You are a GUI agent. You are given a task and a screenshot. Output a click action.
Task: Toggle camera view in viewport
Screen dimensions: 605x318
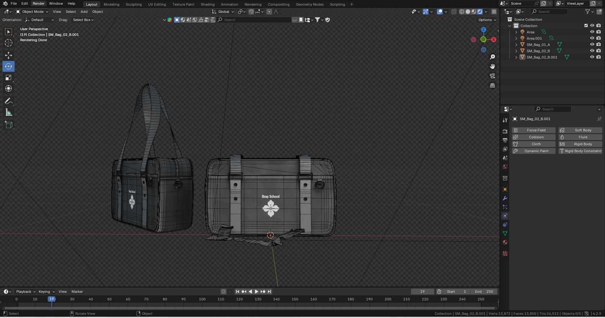point(492,76)
